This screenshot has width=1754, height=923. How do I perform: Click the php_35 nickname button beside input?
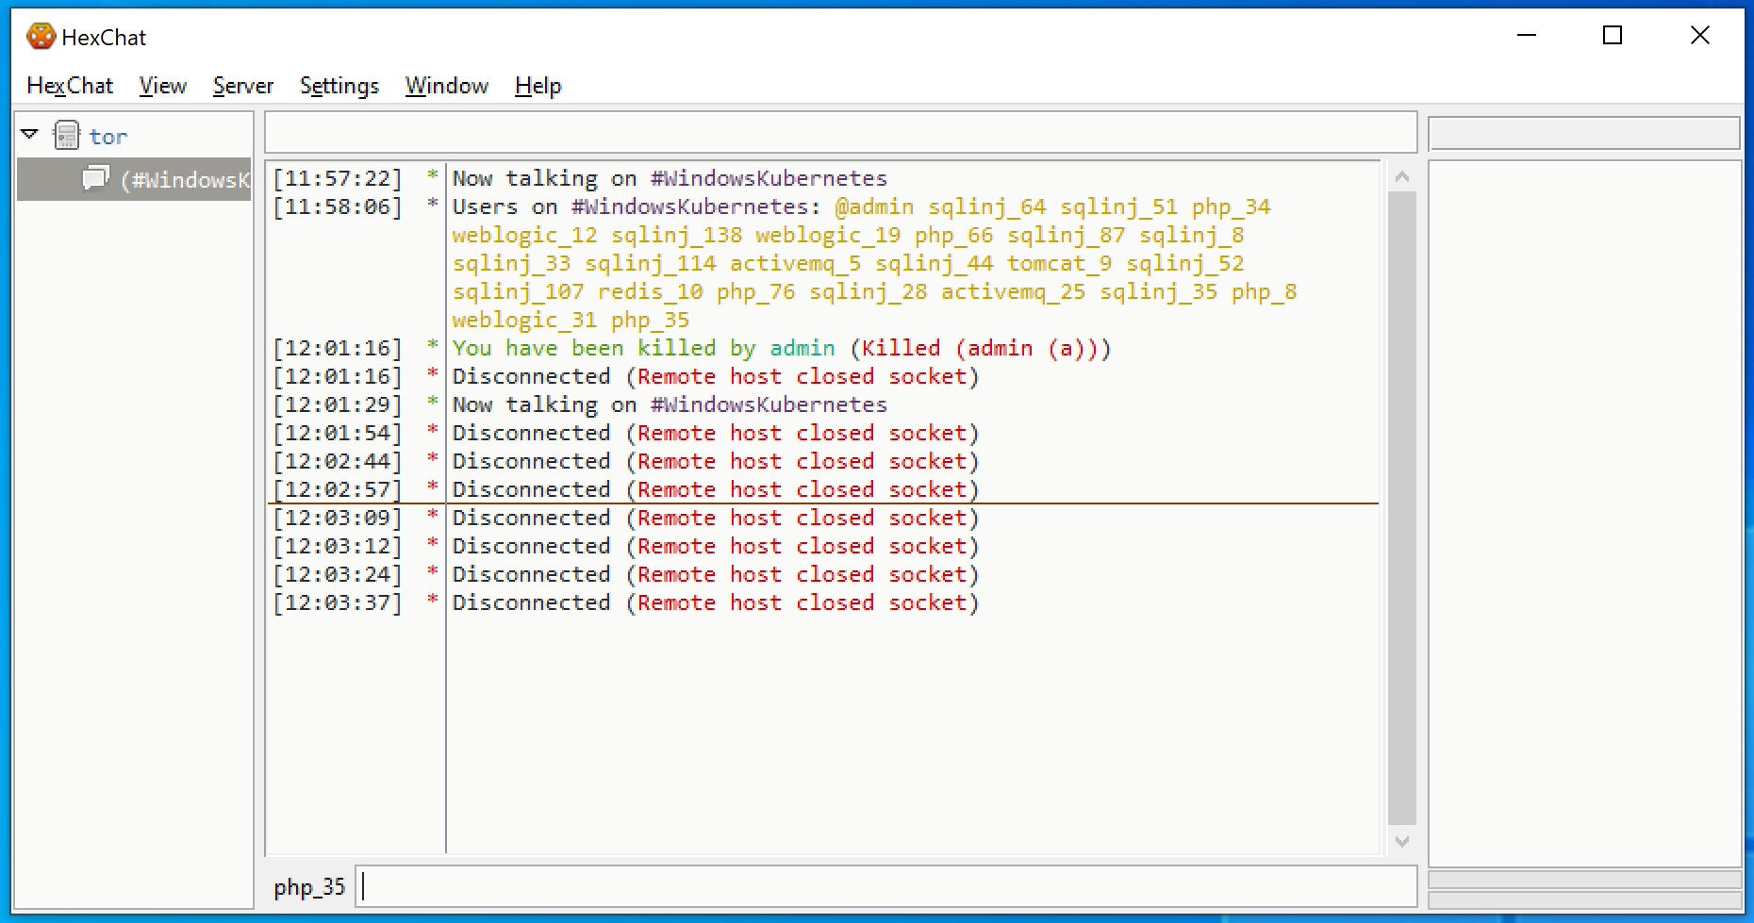pos(309,887)
